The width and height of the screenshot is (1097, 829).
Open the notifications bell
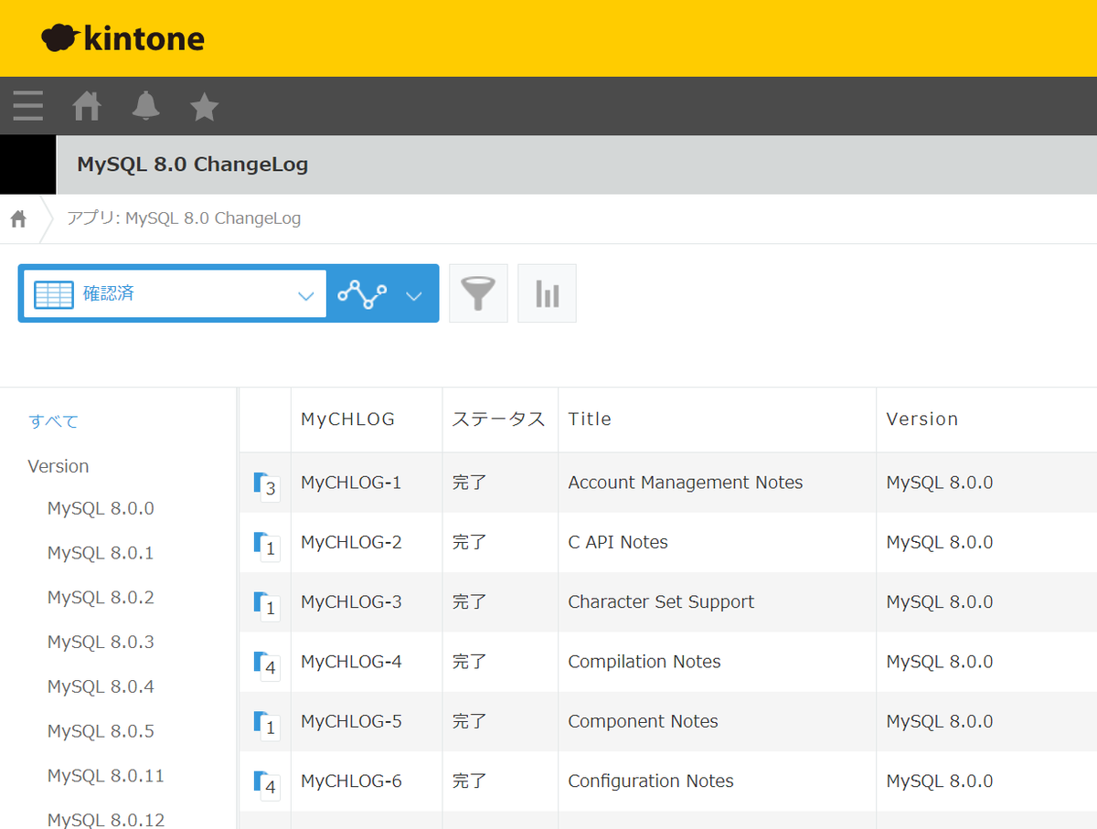145,106
